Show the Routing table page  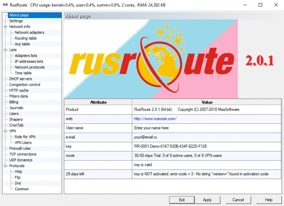click(26, 38)
